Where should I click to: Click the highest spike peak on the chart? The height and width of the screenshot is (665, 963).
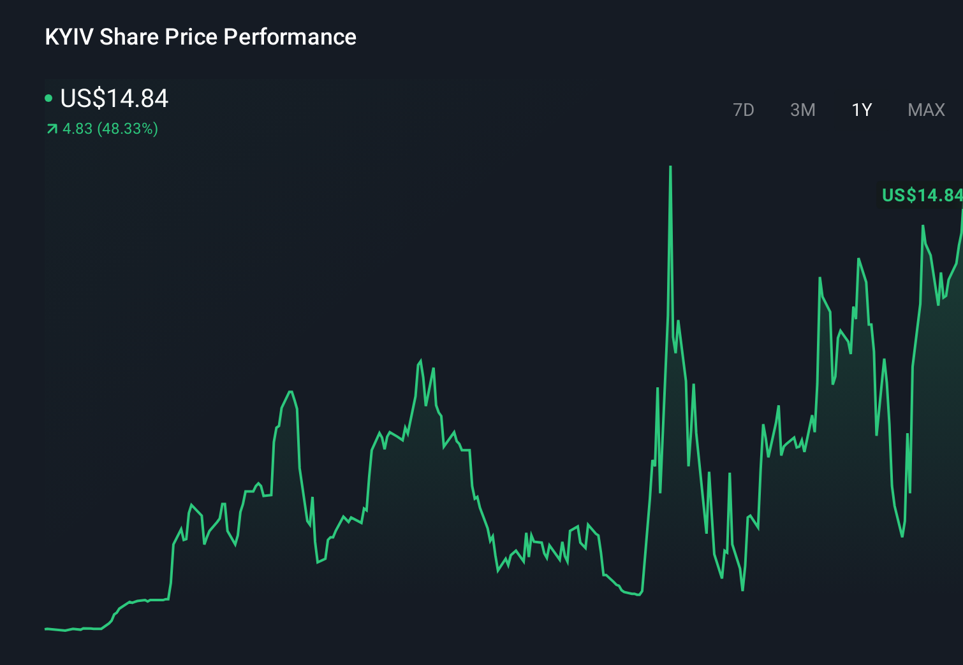pos(671,167)
